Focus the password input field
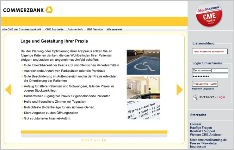Viewport: 234px width, 150px height. (x=210, y=76)
